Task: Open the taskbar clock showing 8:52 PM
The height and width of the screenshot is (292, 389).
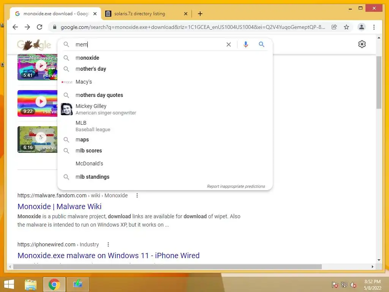Action: pyautogui.click(x=372, y=285)
